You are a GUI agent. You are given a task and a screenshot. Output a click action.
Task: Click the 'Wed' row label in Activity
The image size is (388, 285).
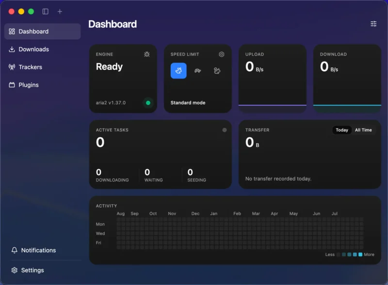point(100,234)
